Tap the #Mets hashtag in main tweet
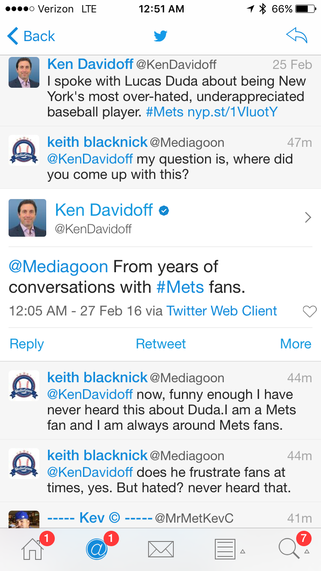Image resolution: width=321 pixels, height=571 pixels. click(x=180, y=287)
